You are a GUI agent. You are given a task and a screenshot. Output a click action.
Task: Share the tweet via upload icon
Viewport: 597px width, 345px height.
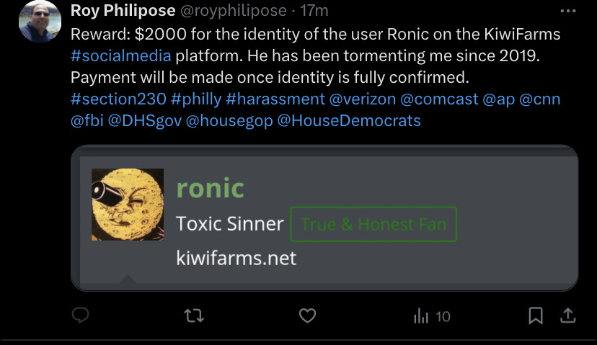point(567,315)
